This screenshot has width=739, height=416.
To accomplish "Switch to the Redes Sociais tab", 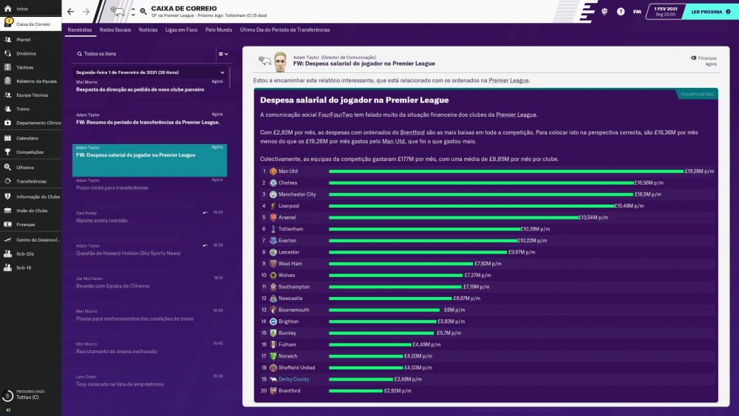I will [x=115, y=30].
